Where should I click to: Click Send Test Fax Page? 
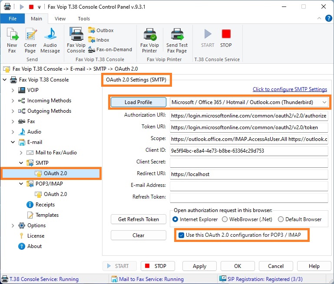click(x=177, y=40)
